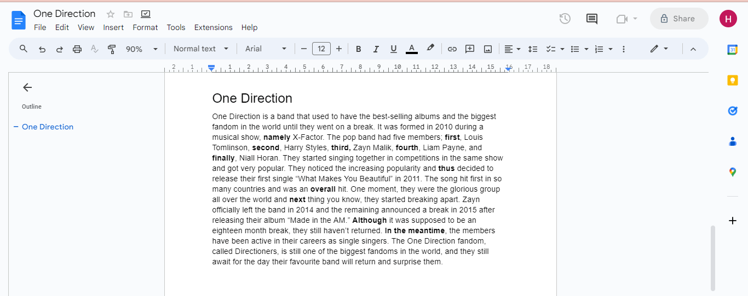The image size is (748, 296).
Task: Open the Format menu
Action: [x=145, y=27]
